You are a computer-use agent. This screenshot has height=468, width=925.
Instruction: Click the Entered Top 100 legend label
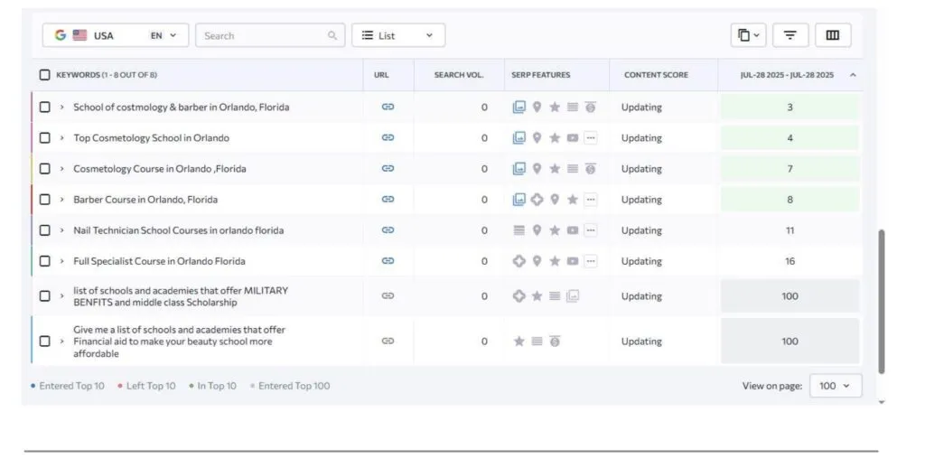point(294,386)
